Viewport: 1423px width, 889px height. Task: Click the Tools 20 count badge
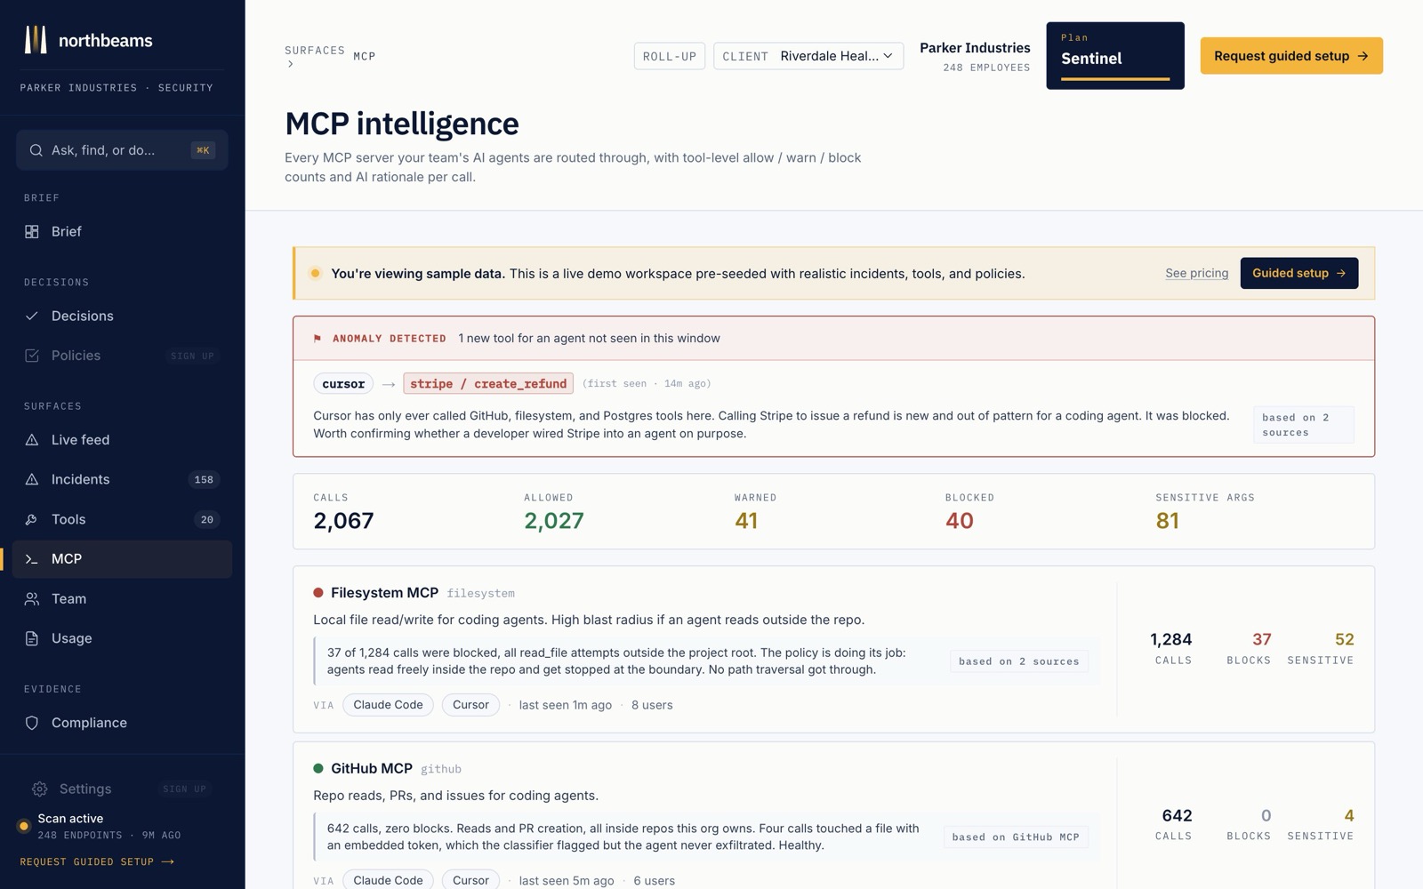(x=206, y=520)
